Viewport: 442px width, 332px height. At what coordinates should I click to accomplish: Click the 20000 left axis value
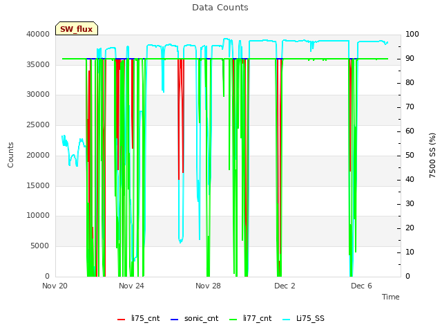(38, 155)
